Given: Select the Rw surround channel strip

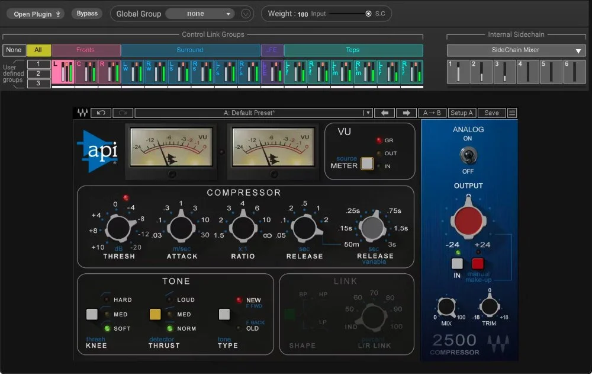Looking at the screenshot, I should pos(156,72).
